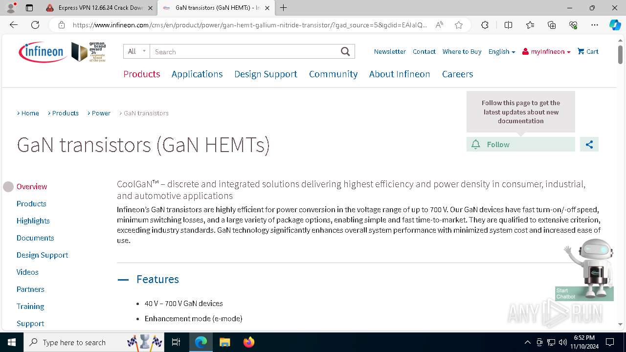626x352 pixels.
Task: Close the GaN transistors tab
Action: (267, 8)
